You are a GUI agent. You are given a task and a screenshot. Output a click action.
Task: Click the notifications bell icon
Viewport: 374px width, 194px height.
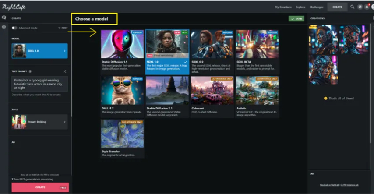[367, 7]
